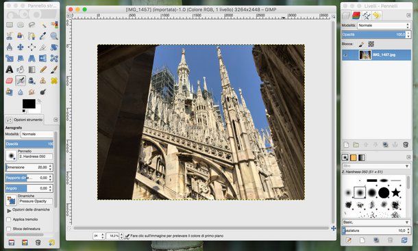This screenshot has height=251, width=418.
Task: Switch to the Undo History tab
Action: point(376,16)
